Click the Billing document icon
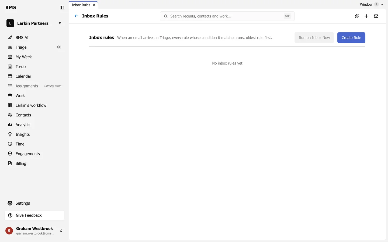388x242 pixels. click(x=10, y=163)
